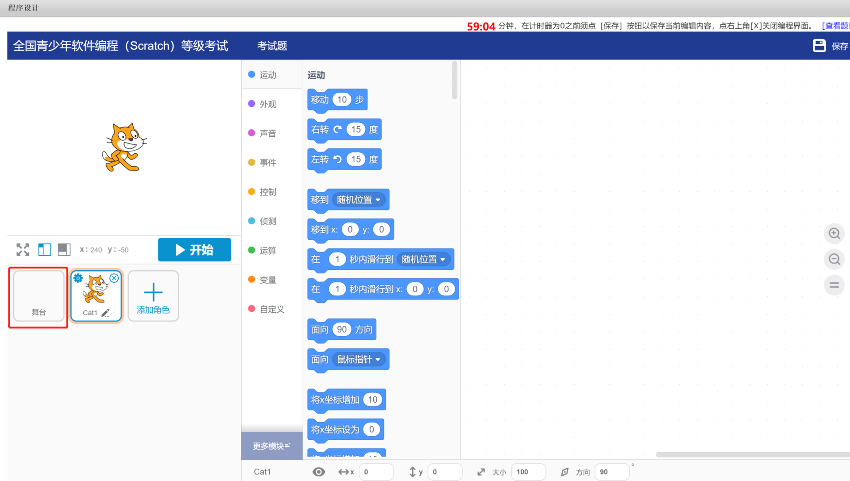Click the save disk icon

819,46
